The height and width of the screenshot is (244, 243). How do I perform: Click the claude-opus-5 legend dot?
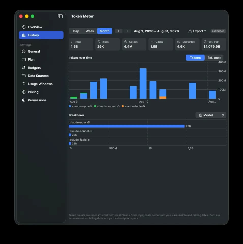tap(70, 106)
